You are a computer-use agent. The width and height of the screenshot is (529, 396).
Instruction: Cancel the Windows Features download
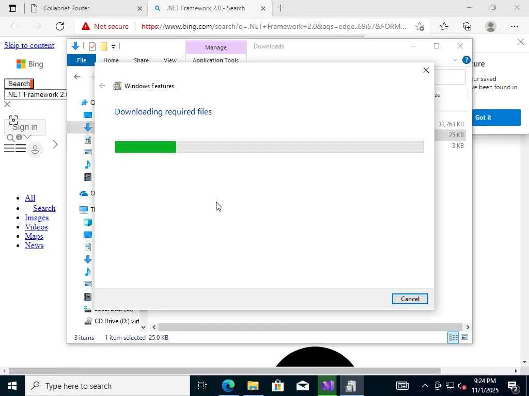pyautogui.click(x=410, y=299)
